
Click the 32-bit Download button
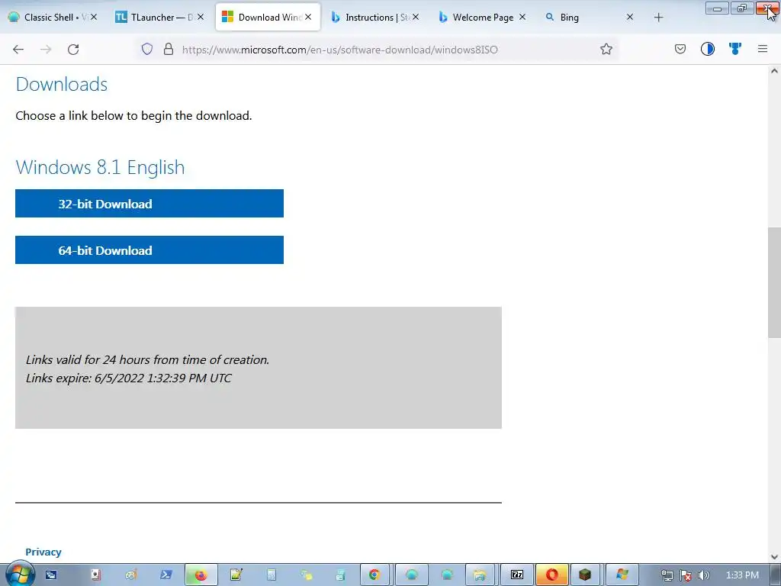click(x=149, y=203)
